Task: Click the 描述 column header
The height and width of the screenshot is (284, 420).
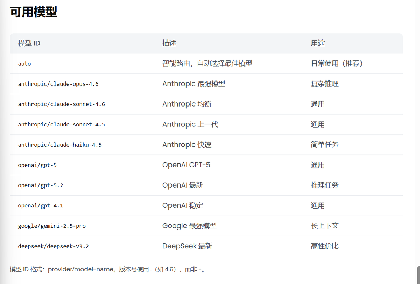Action: pos(169,43)
